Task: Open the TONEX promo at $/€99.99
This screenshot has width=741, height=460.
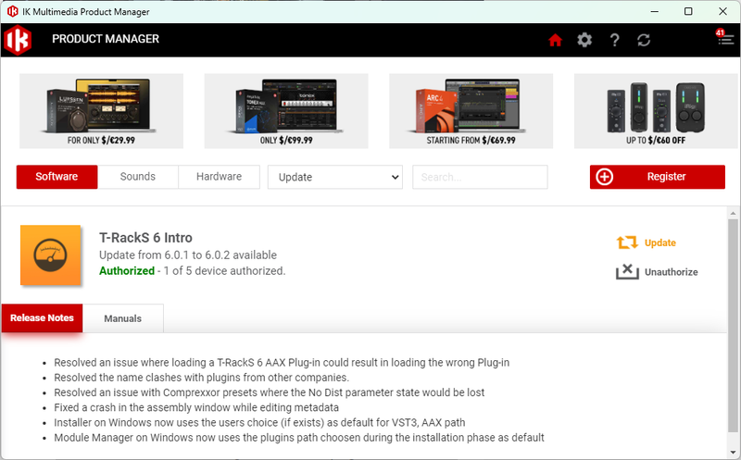Action: pos(286,111)
